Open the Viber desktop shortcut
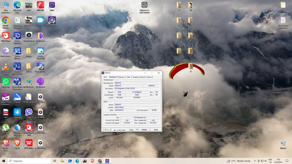The height and width of the screenshot is (164, 292). pos(29,114)
